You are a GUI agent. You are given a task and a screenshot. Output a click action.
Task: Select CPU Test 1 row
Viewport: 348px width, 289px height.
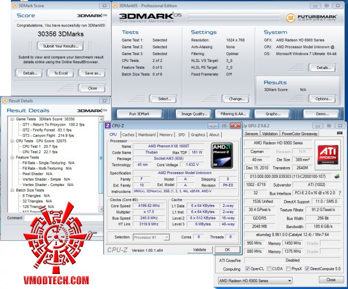[40, 146]
